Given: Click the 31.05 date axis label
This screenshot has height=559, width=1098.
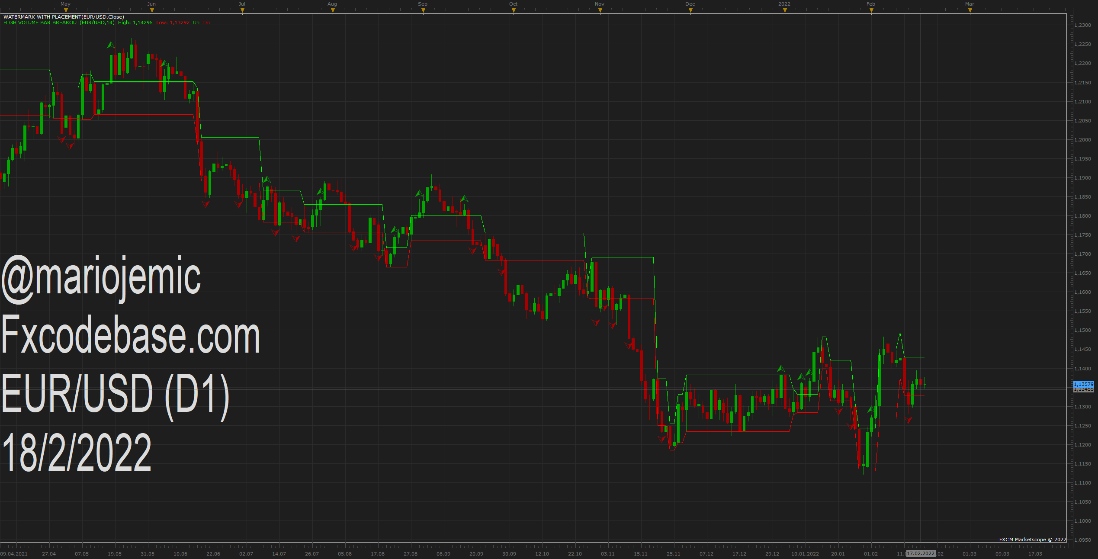Looking at the screenshot, I should tap(148, 554).
